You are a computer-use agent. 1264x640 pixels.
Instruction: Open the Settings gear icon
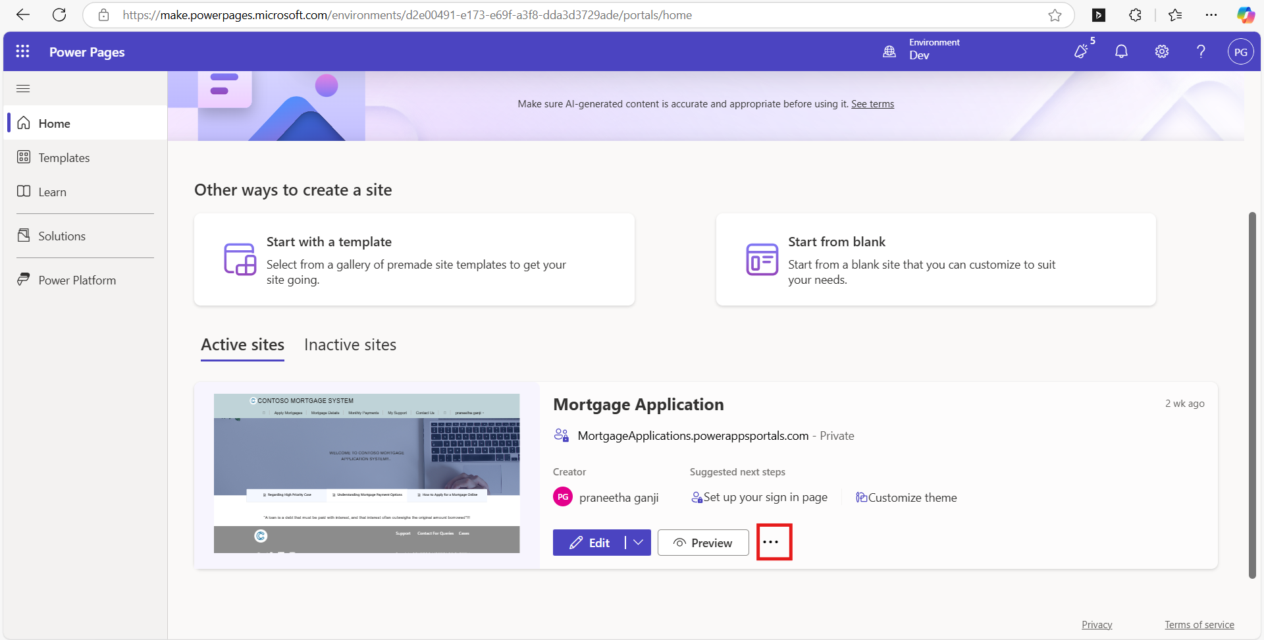(1161, 51)
